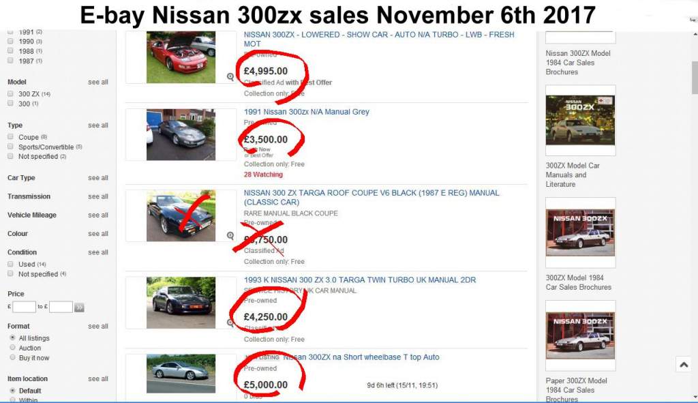Open the grey 1991 300zx thumbnail image

(x=181, y=134)
